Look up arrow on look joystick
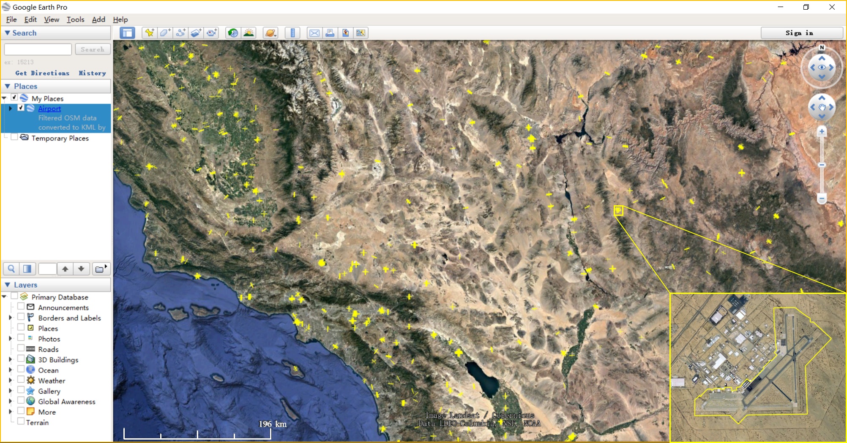Viewport: 847px width, 443px height. pyautogui.click(x=822, y=58)
